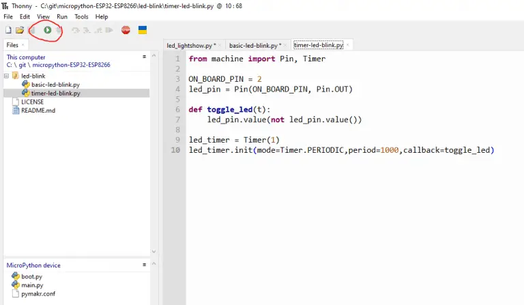This screenshot has height=305, width=524.
Task: Click the Debug current script icon
Action: point(59,30)
